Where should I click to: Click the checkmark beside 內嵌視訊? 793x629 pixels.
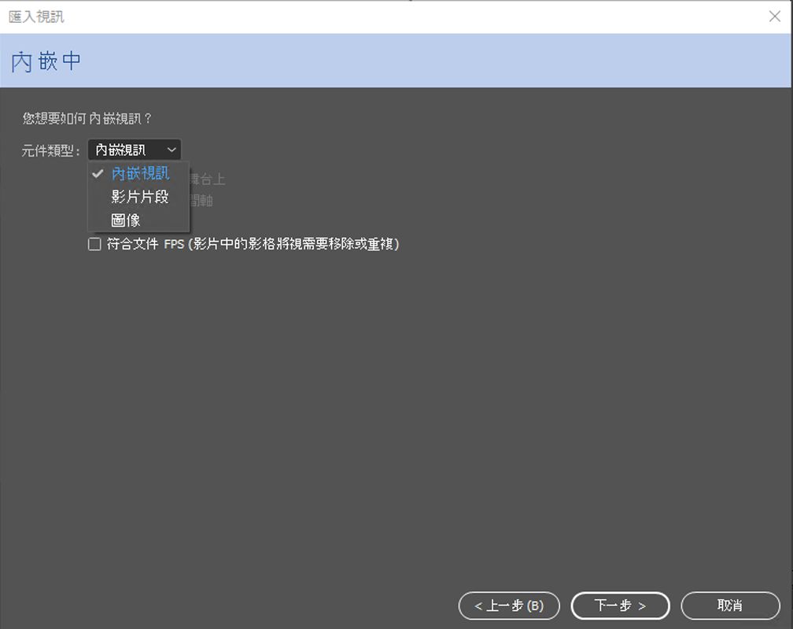(x=98, y=174)
